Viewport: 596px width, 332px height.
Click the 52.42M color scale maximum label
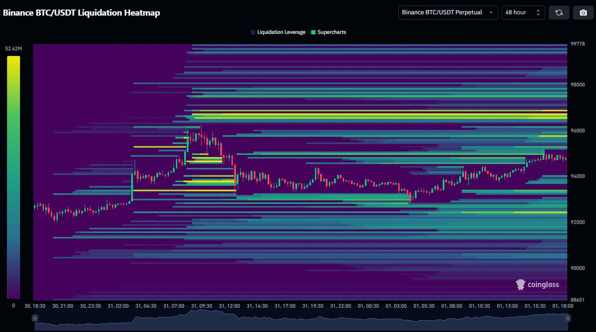pyautogui.click(x=13, y=49)
